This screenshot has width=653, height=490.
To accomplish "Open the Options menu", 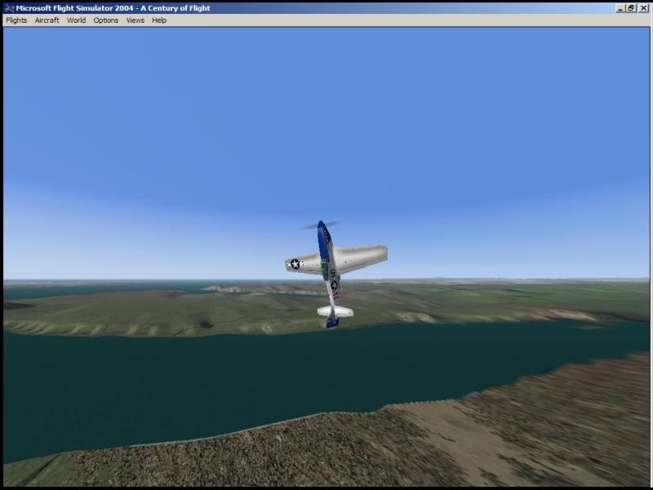I will tap(106, 20).
